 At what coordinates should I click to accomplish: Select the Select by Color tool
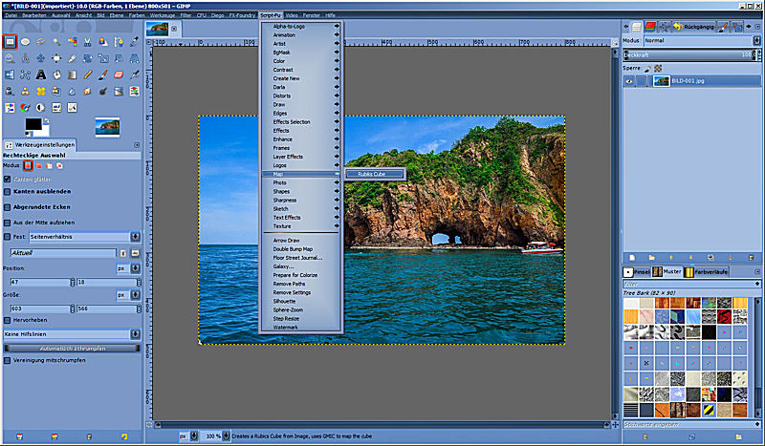coord(73,42)
